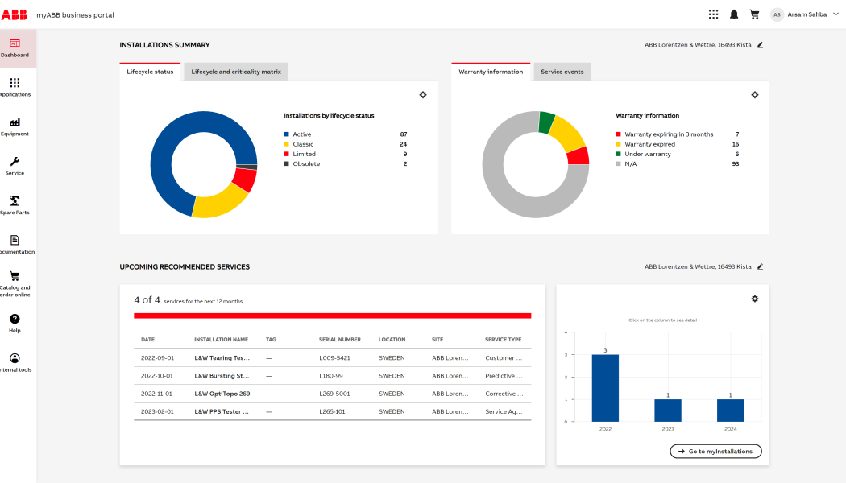Click the Warranty expired legend label
The image size is (846, 483).
coord(649,144)
